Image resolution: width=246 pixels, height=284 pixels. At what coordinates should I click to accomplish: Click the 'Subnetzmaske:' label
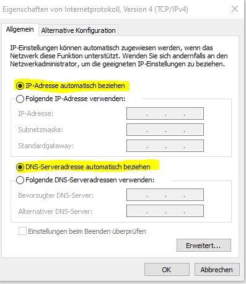[x=41, y=130]
